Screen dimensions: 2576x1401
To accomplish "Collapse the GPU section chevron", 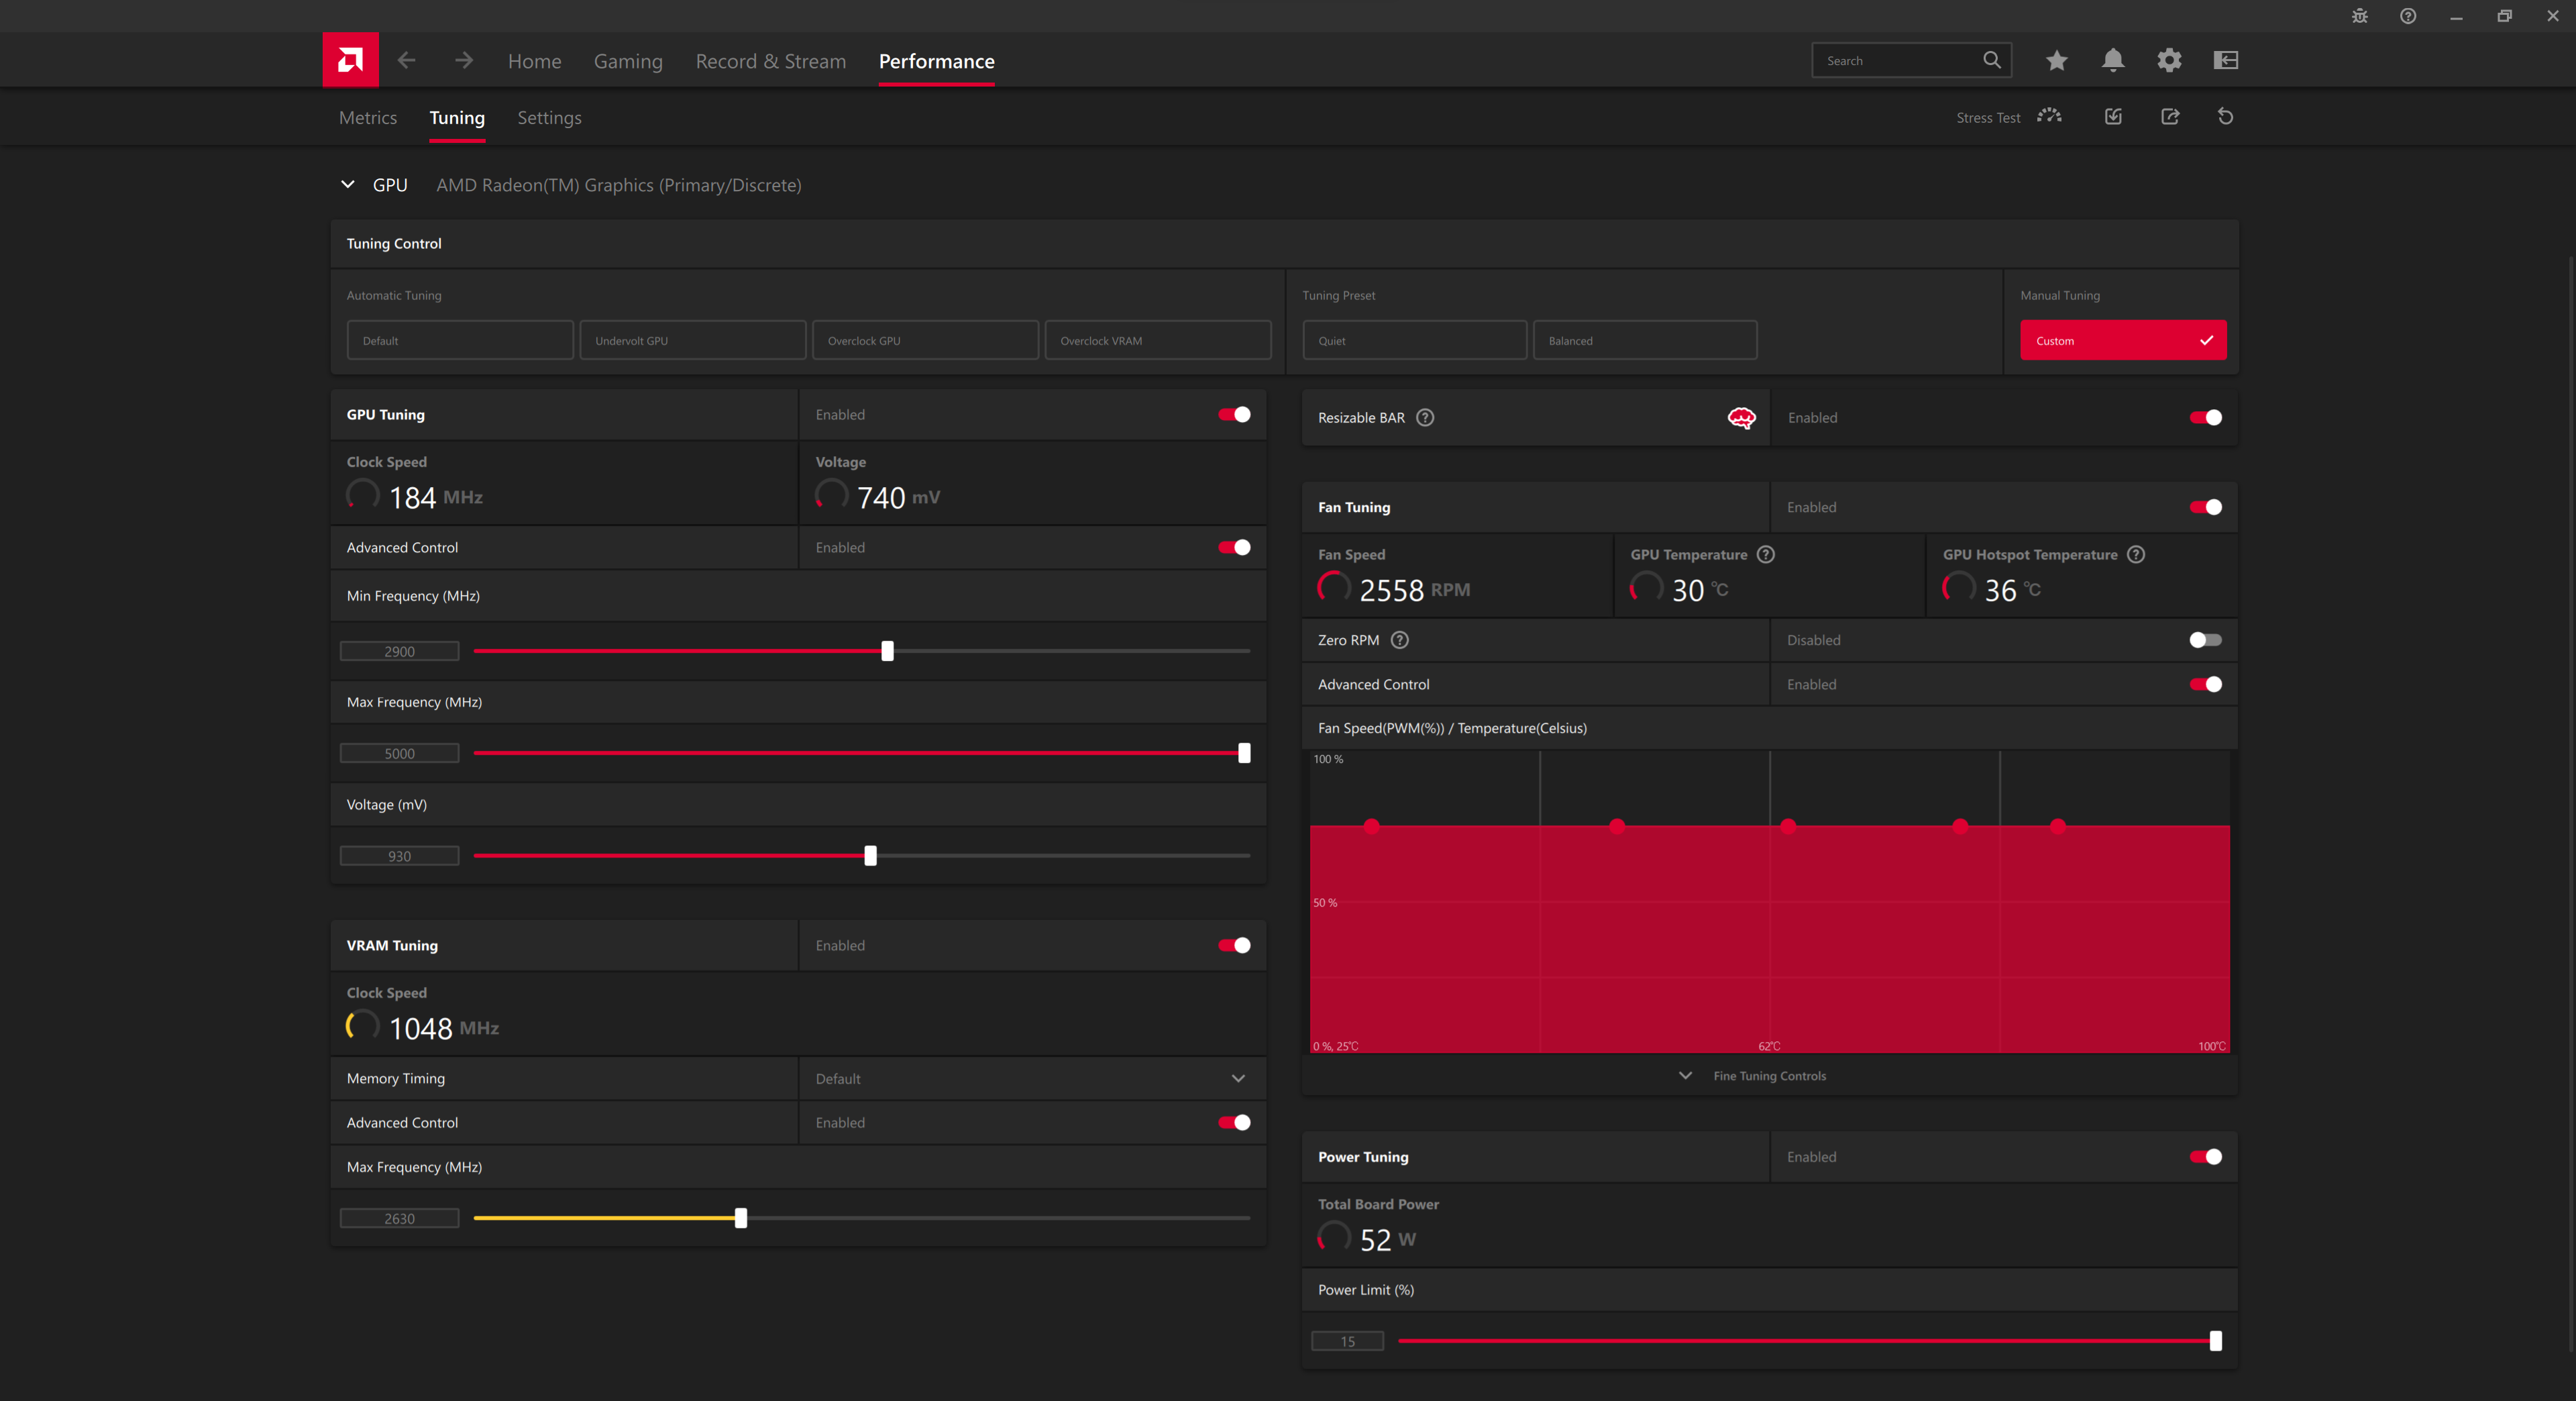I will (348, 184).
